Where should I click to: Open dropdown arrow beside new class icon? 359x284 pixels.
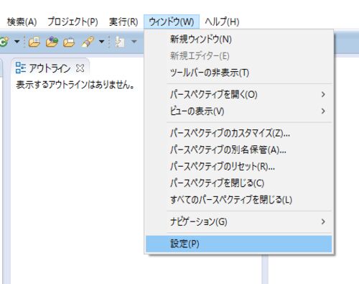click(17, 42)
